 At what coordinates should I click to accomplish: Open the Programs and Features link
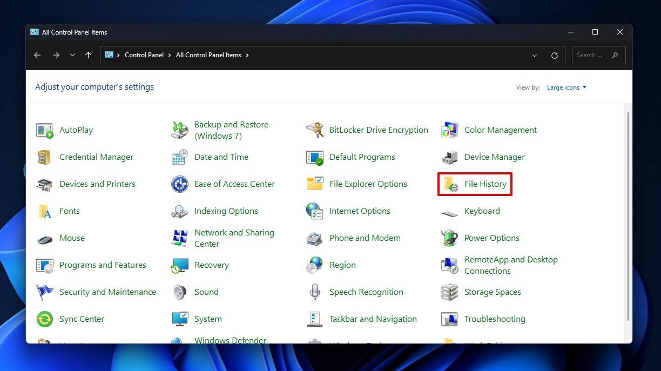pyautogui.click(x=103, y=265)
